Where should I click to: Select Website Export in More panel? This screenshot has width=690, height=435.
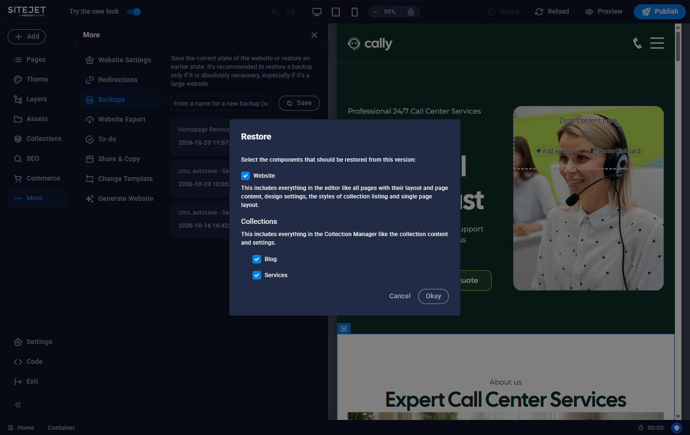pos(119,120)
